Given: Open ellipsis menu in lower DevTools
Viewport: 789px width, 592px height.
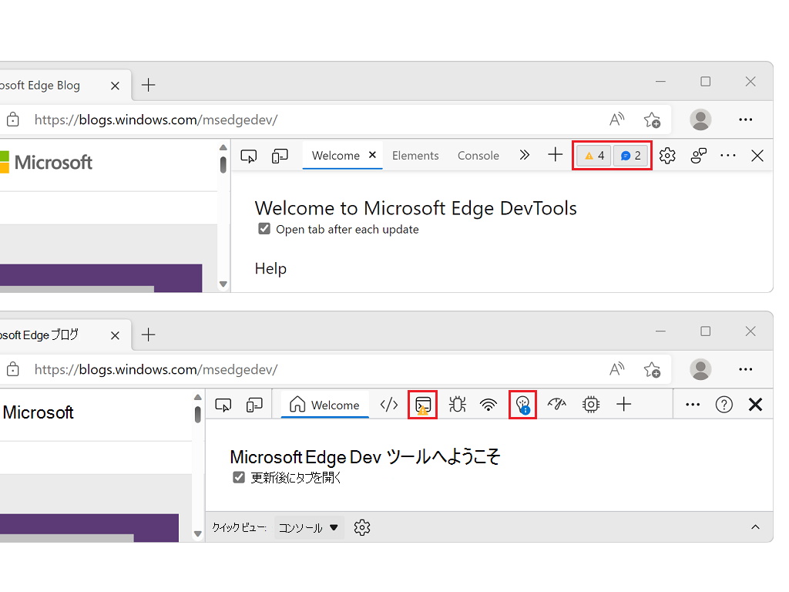Looking at the screenshot, I should point(693,404).
